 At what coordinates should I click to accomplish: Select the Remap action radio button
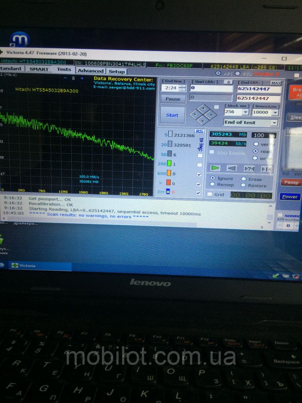[212, 184]
